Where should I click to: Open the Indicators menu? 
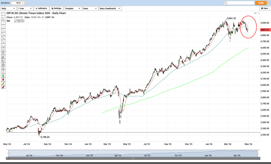coord(41,8)
